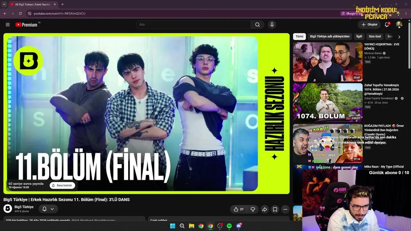This screenshot has height=231, width=411.
Task: Click the #big5 hashtag in the description
Action: 75,220
